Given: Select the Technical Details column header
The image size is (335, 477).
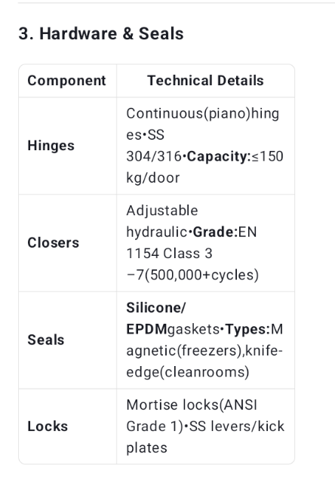Looking at the screenshot, I should [x=205, y=81].
